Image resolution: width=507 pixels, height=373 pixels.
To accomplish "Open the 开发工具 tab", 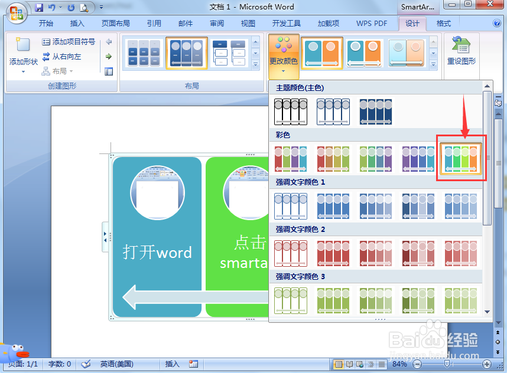I will pyautogui.click(x=287, y=23).
